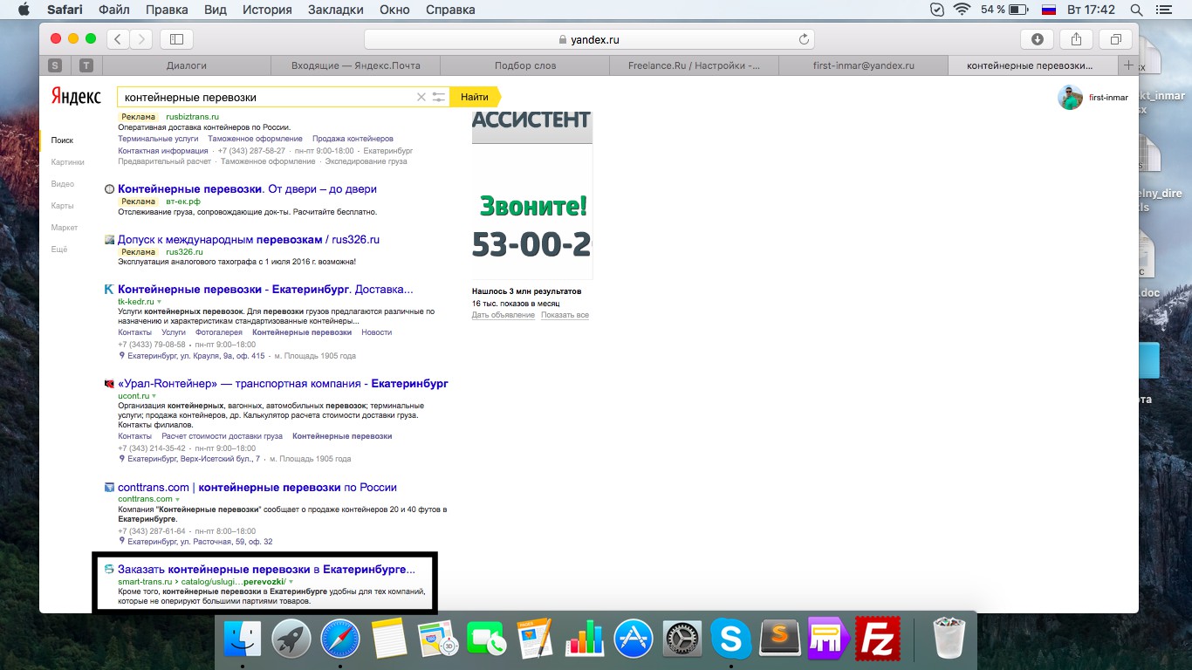Open Finder from the Dock
Screen dimensions: 1192x670
tap(242, 639)
